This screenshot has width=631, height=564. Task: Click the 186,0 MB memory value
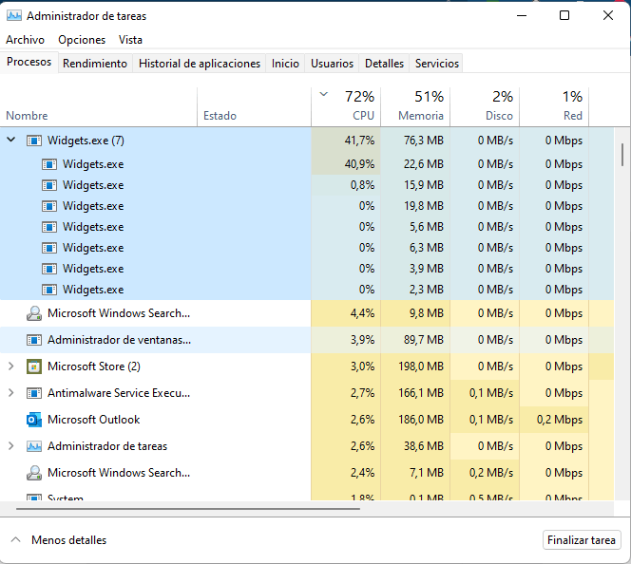421,420
